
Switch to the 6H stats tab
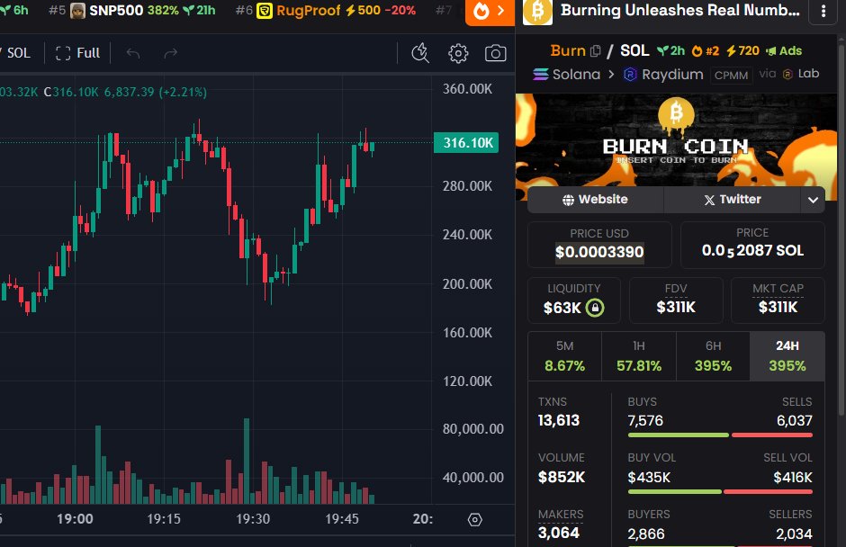714,356
